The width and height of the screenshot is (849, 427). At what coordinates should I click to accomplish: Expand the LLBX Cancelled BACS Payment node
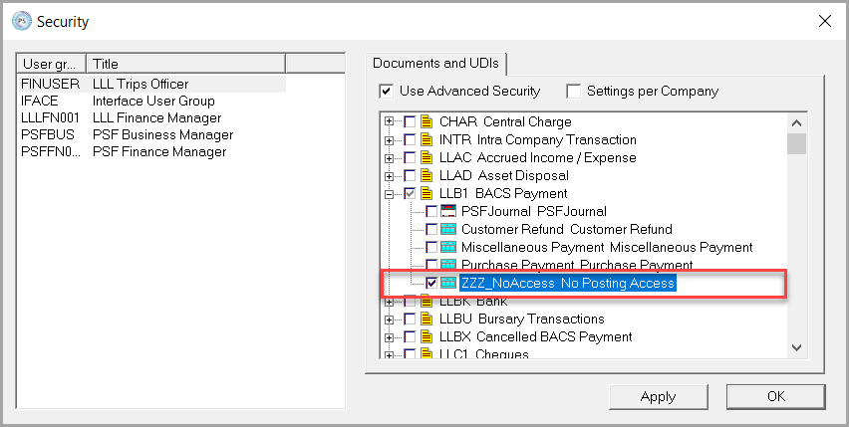pyautogui.click(x=389, y=337)
